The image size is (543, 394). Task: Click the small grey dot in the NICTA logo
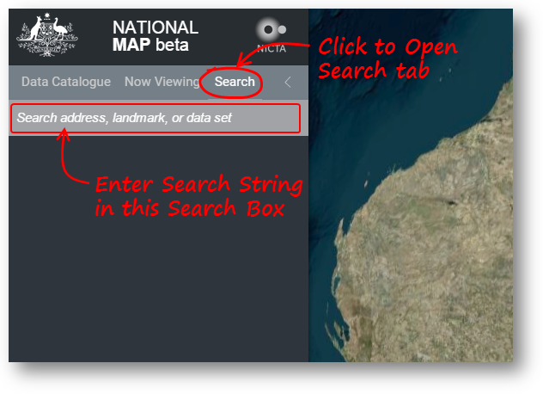point(282,29)
